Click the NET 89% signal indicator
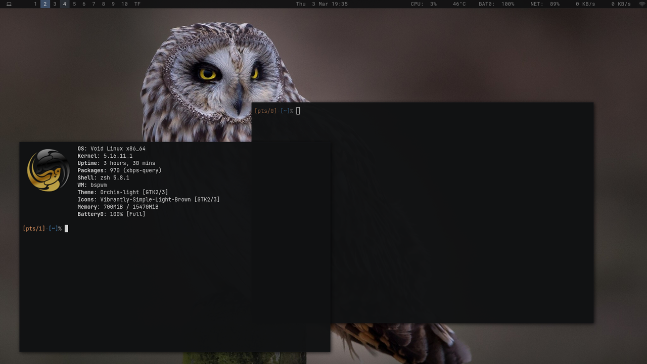 coord(545,4)
